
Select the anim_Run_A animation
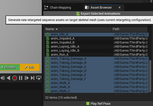pyautogui.click(x=97, y=55)
